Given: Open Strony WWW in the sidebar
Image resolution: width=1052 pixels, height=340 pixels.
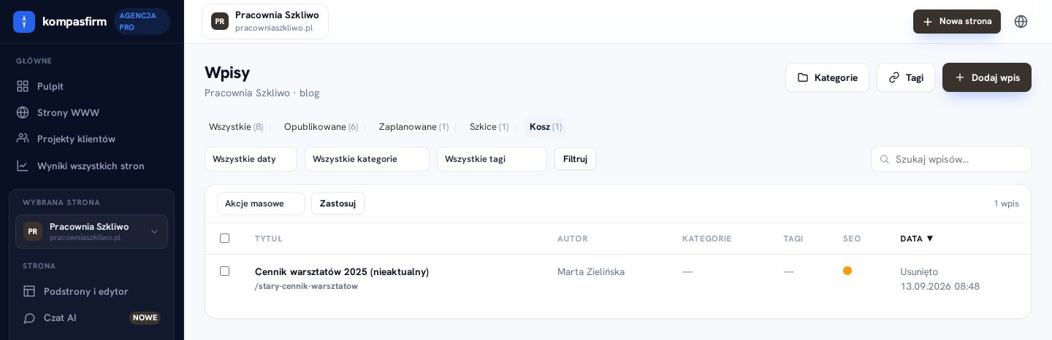Looking at the screenshot, I should click(92, 112).
